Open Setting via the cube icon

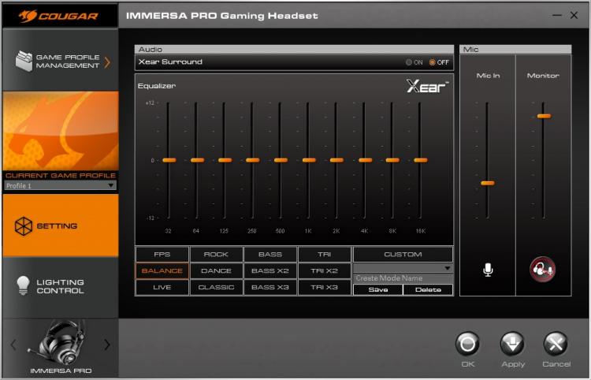(24, 225)
